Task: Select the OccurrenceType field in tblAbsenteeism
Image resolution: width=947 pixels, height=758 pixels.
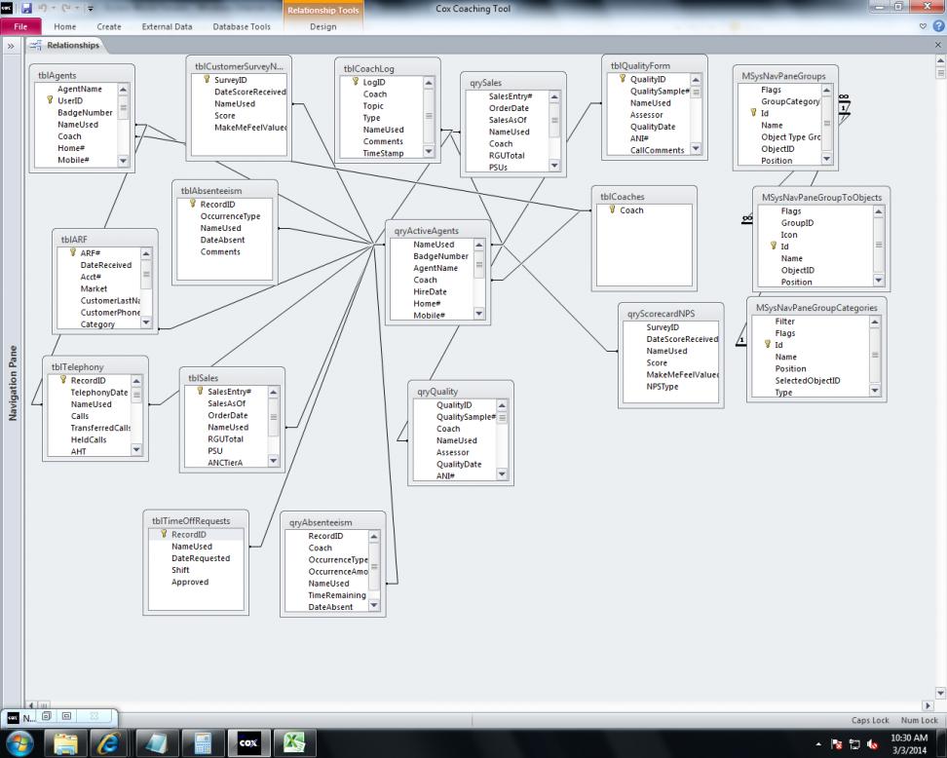Action: tap(230, 216)
